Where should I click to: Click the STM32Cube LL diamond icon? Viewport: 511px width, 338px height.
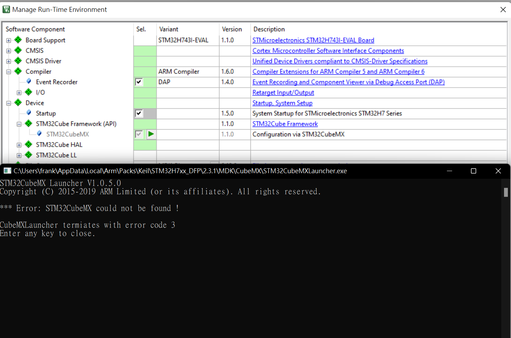[x=29, y=155]
